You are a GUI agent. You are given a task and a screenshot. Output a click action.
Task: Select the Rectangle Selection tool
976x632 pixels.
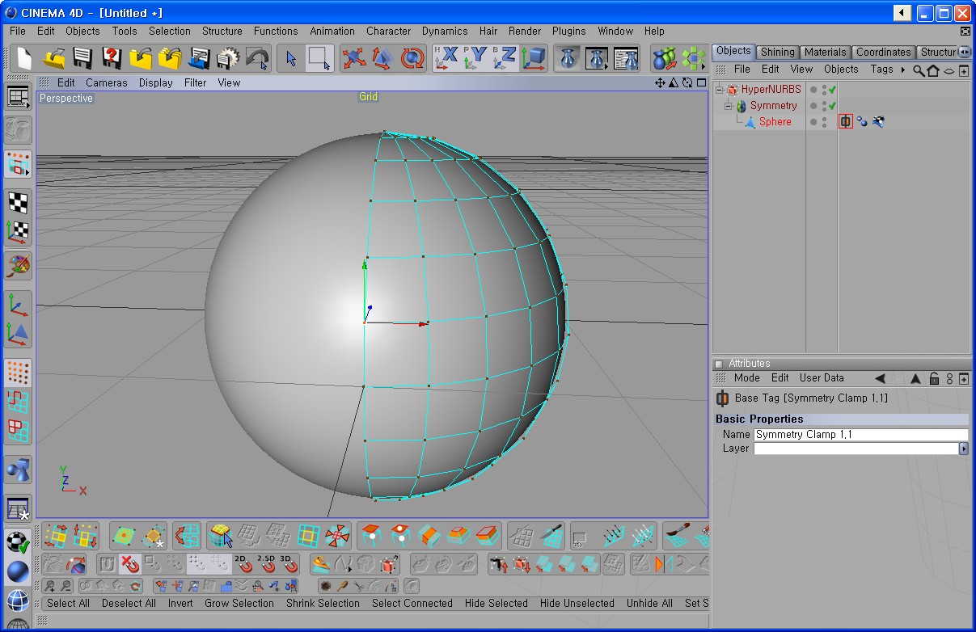coord(319,58)
